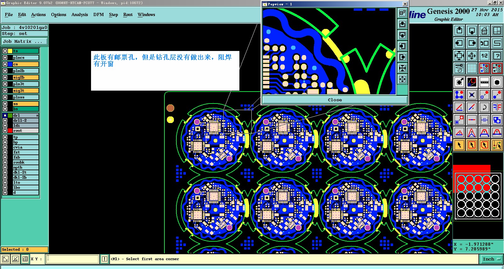
Task: Click the pan down icon in right panel
Action: [x=472, y=31]
